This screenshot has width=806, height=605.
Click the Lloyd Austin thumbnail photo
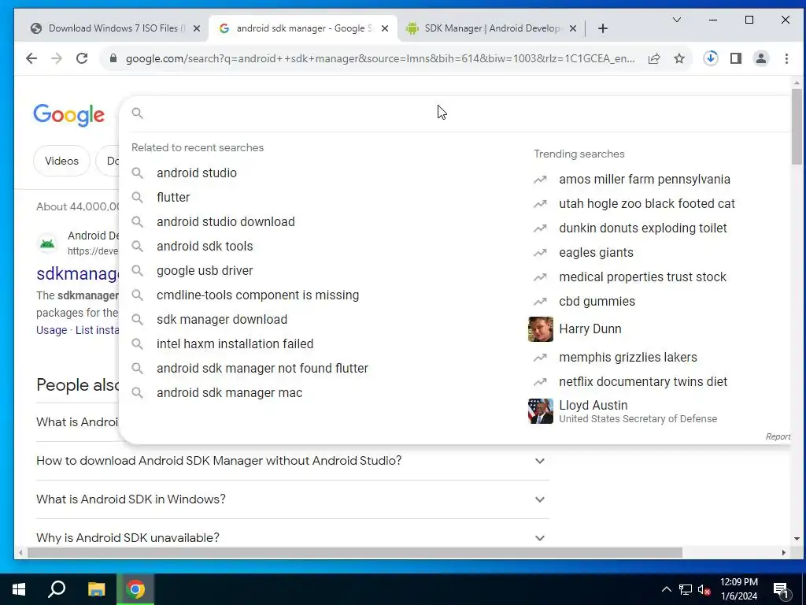(x=540, y=411)
